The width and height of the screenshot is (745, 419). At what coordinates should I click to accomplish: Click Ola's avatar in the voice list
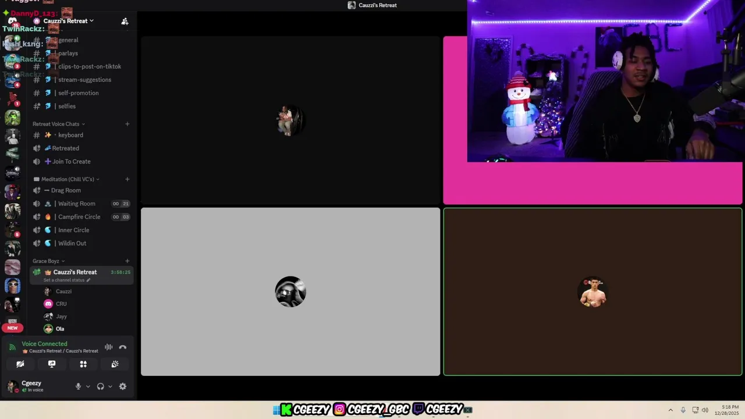[x=48, y=329]
